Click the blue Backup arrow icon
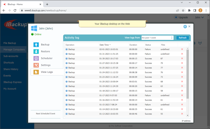 click(36, 45)
